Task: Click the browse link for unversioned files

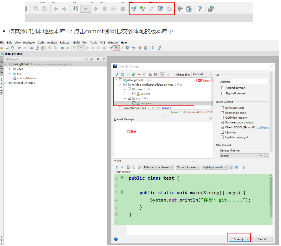Action: [166, 108]
